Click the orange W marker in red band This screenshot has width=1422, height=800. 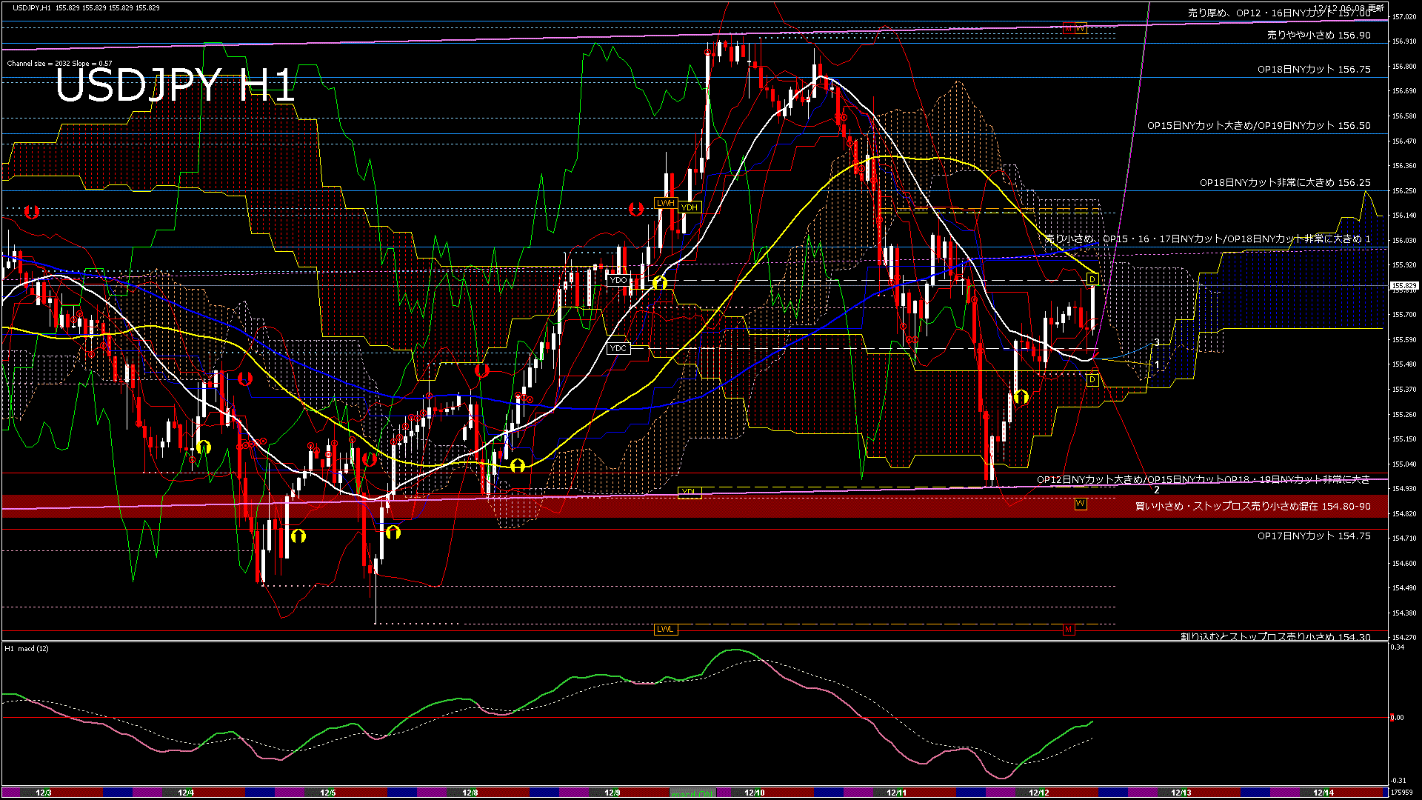pyautogui.click(x=1081, y=504)
